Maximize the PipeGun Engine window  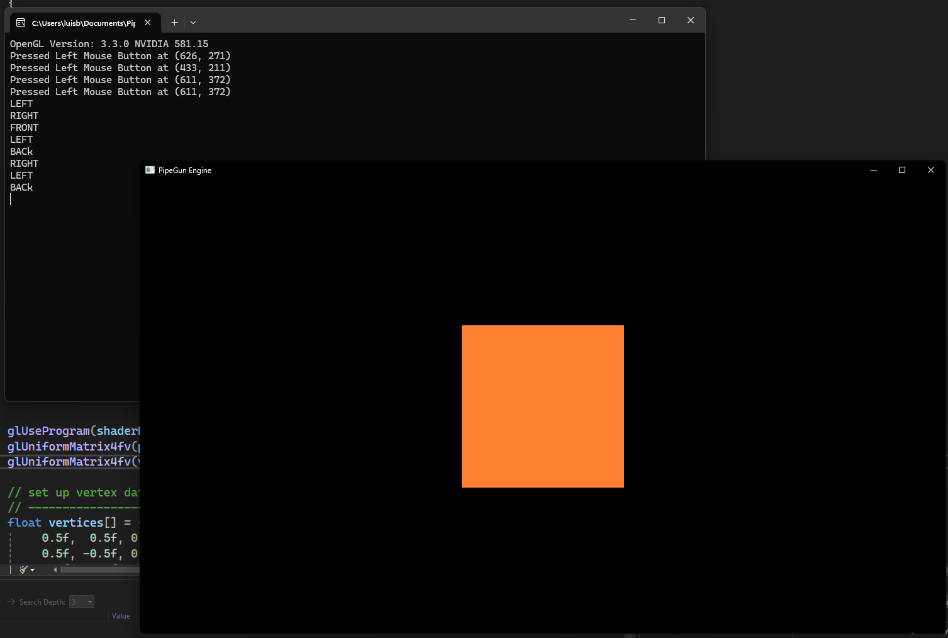coord(901,171)
